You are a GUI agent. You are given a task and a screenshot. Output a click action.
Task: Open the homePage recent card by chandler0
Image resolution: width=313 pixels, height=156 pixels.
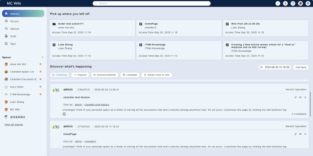(x=179, y=28)
